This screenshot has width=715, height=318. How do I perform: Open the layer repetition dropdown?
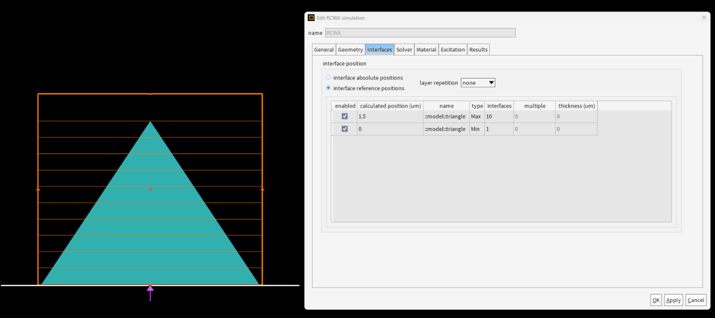pyautogui.click(x=478, y=82)
